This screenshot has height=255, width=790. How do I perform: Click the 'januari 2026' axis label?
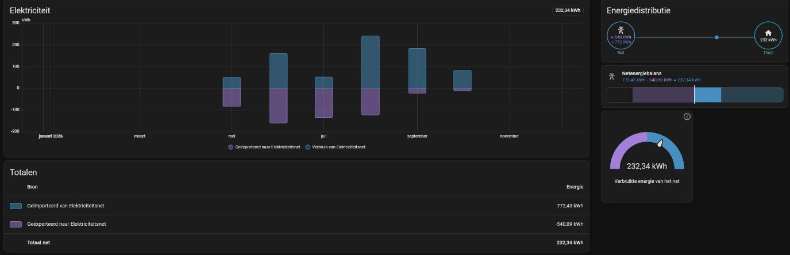pos(51,136)
